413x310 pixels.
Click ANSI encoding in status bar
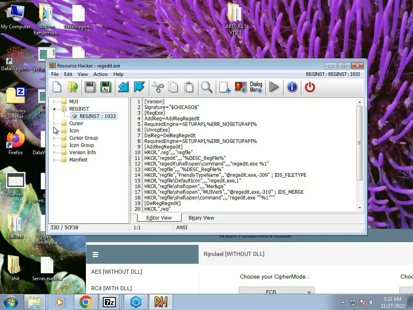point(182,228)
